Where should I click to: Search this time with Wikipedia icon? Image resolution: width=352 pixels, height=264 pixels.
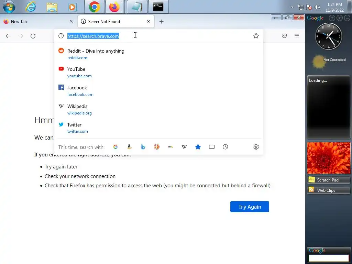click(x=184, y=147)
